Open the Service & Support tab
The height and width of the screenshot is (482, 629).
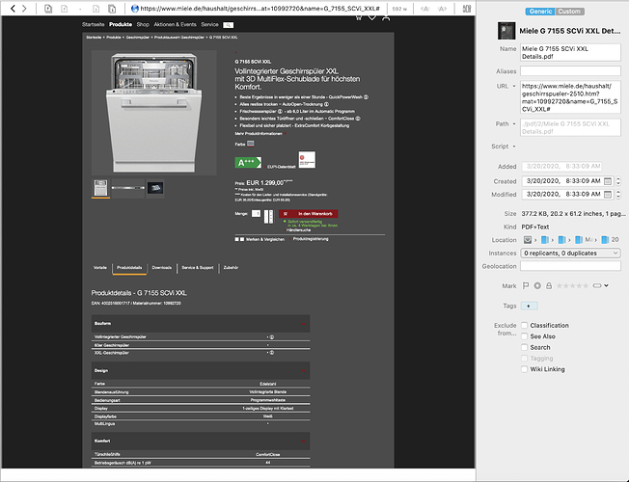(x=198, y=267)
